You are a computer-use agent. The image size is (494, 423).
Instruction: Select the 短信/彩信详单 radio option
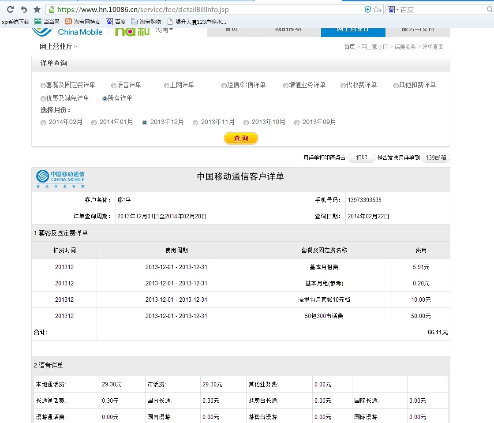[x=224, y=86]
